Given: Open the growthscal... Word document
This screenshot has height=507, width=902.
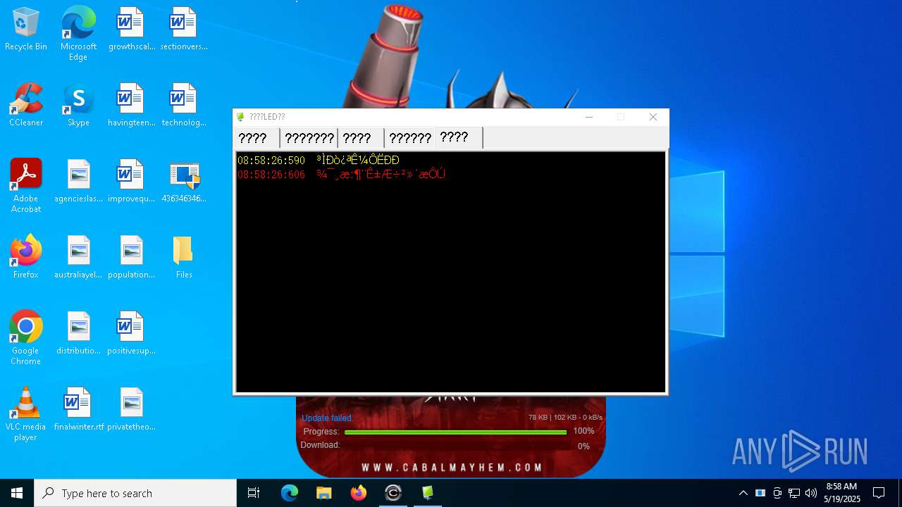Looking at the screenshot, I should pos(131,29).
